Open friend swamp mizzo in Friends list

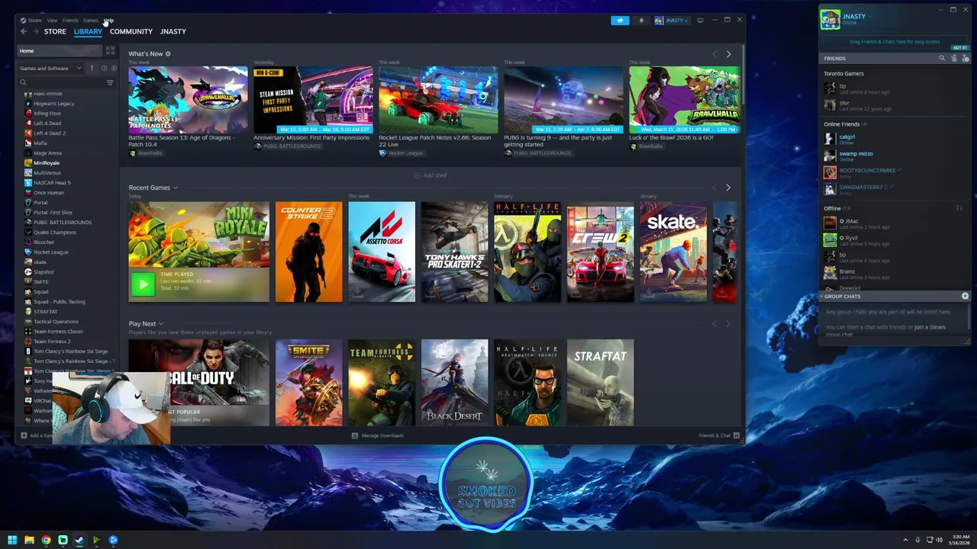tap(856, 156)
